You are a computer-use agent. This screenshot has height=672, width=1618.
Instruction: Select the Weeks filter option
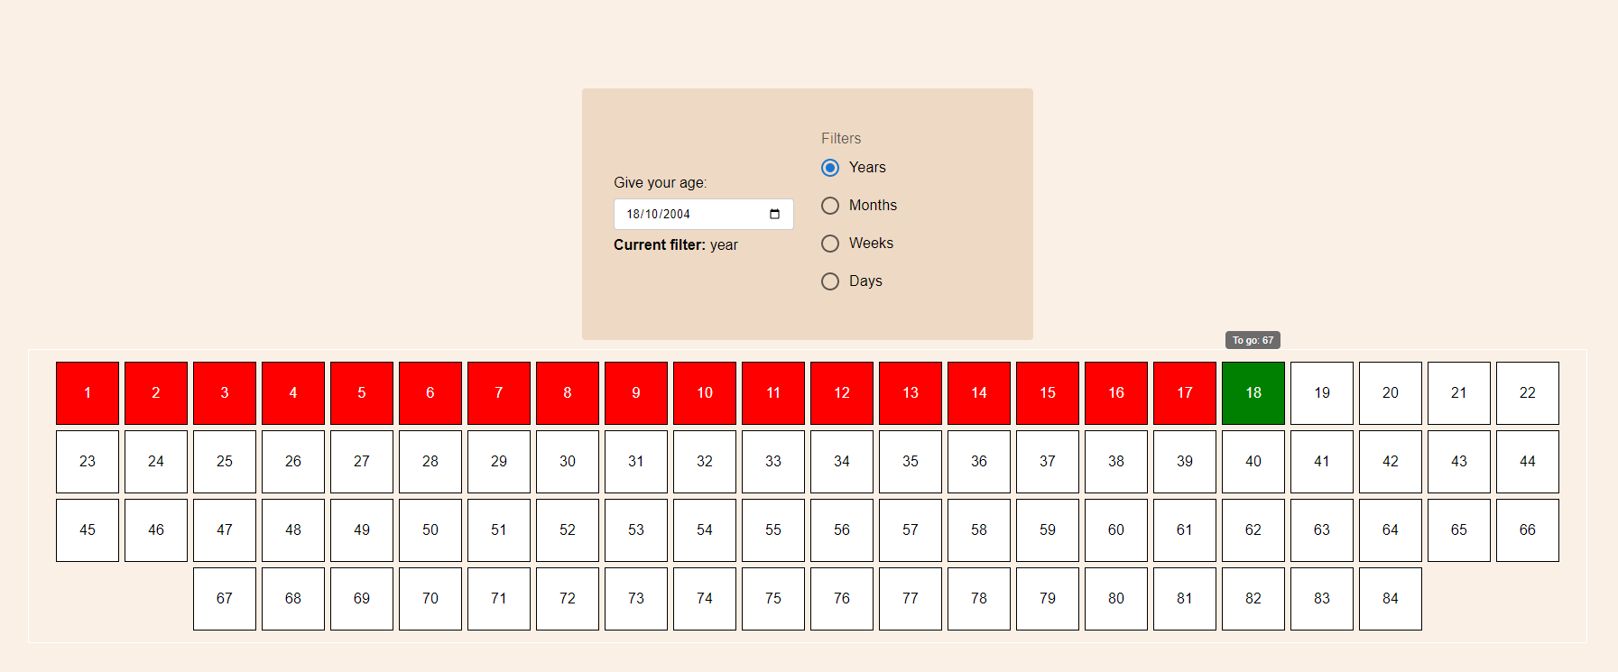click(x=830, y=244)
